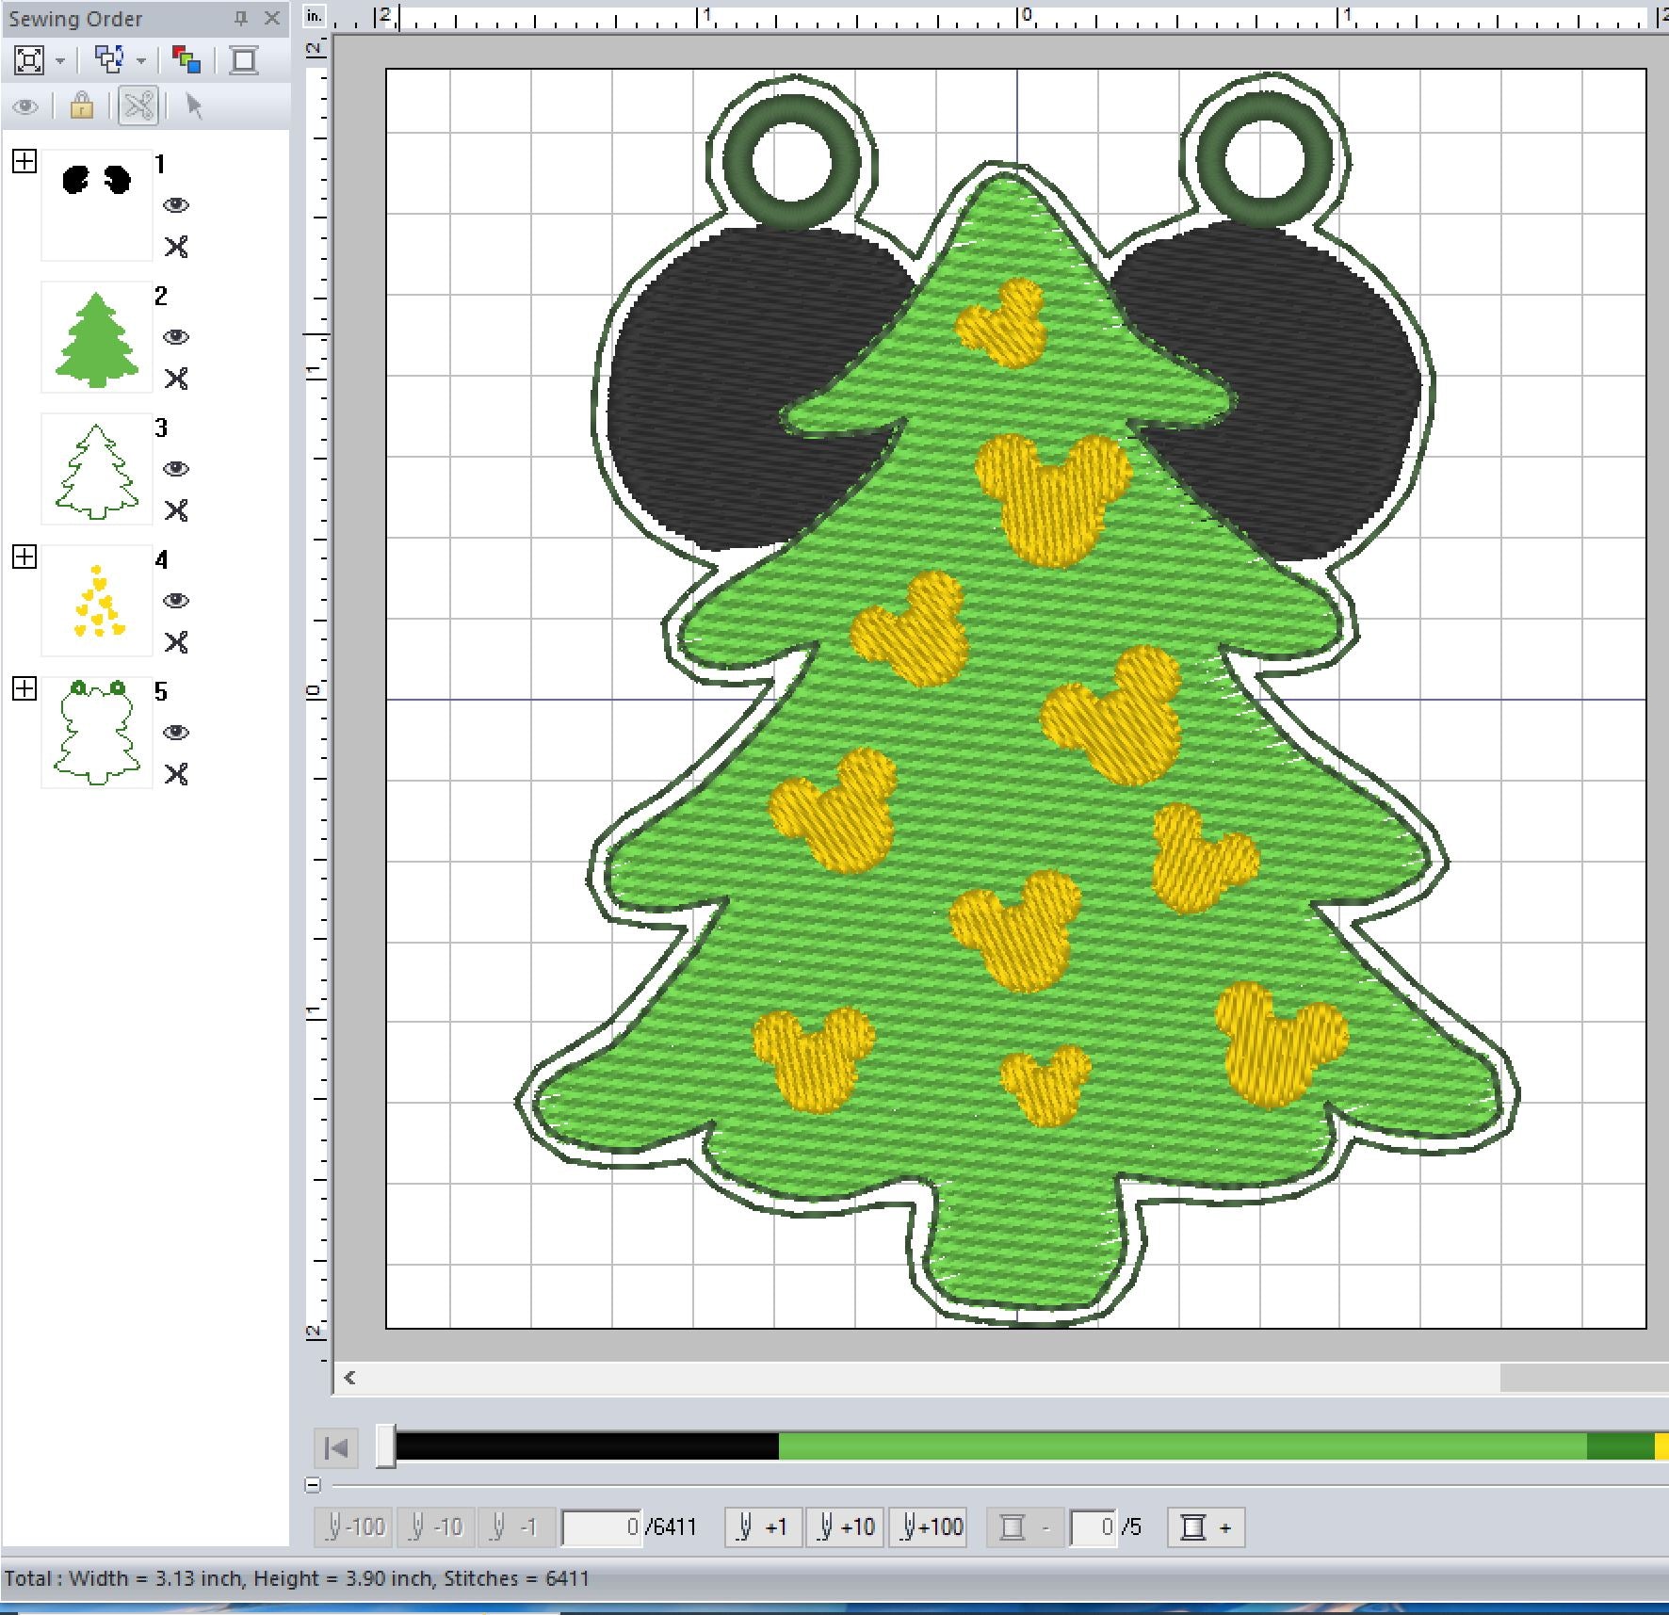Click the arrow pointer select icon
This screenshot has width=1669, height=1615.
point(195,105)
